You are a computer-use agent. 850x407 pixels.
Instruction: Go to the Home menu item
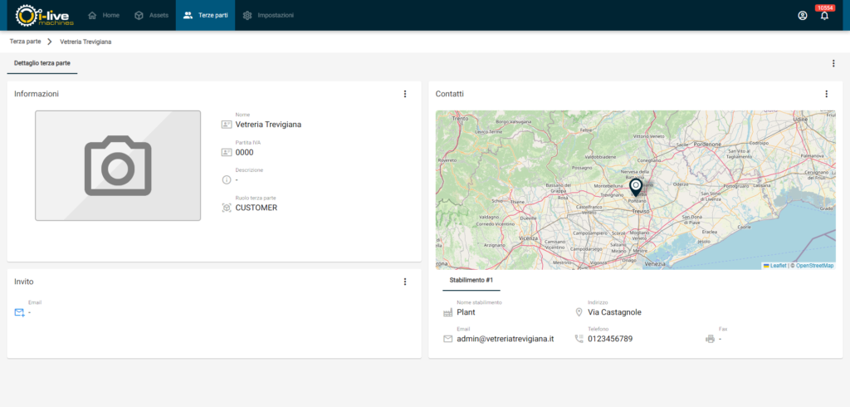104,15
